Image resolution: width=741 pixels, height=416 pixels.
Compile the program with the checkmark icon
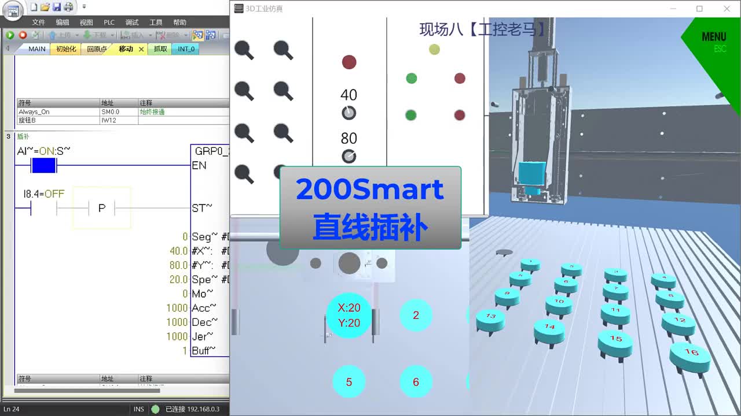[x=36, y=35]
